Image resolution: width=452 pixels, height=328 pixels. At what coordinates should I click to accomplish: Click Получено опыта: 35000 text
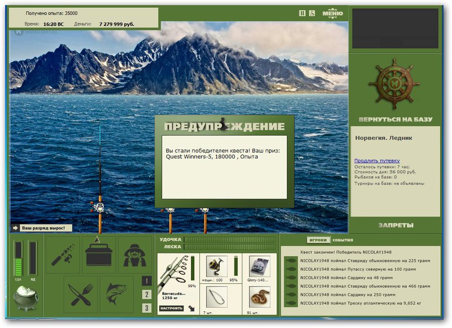(51, 13)
